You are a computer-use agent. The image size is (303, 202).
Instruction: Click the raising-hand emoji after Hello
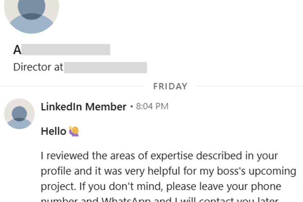pyautogui.click(x=74, y=131)
